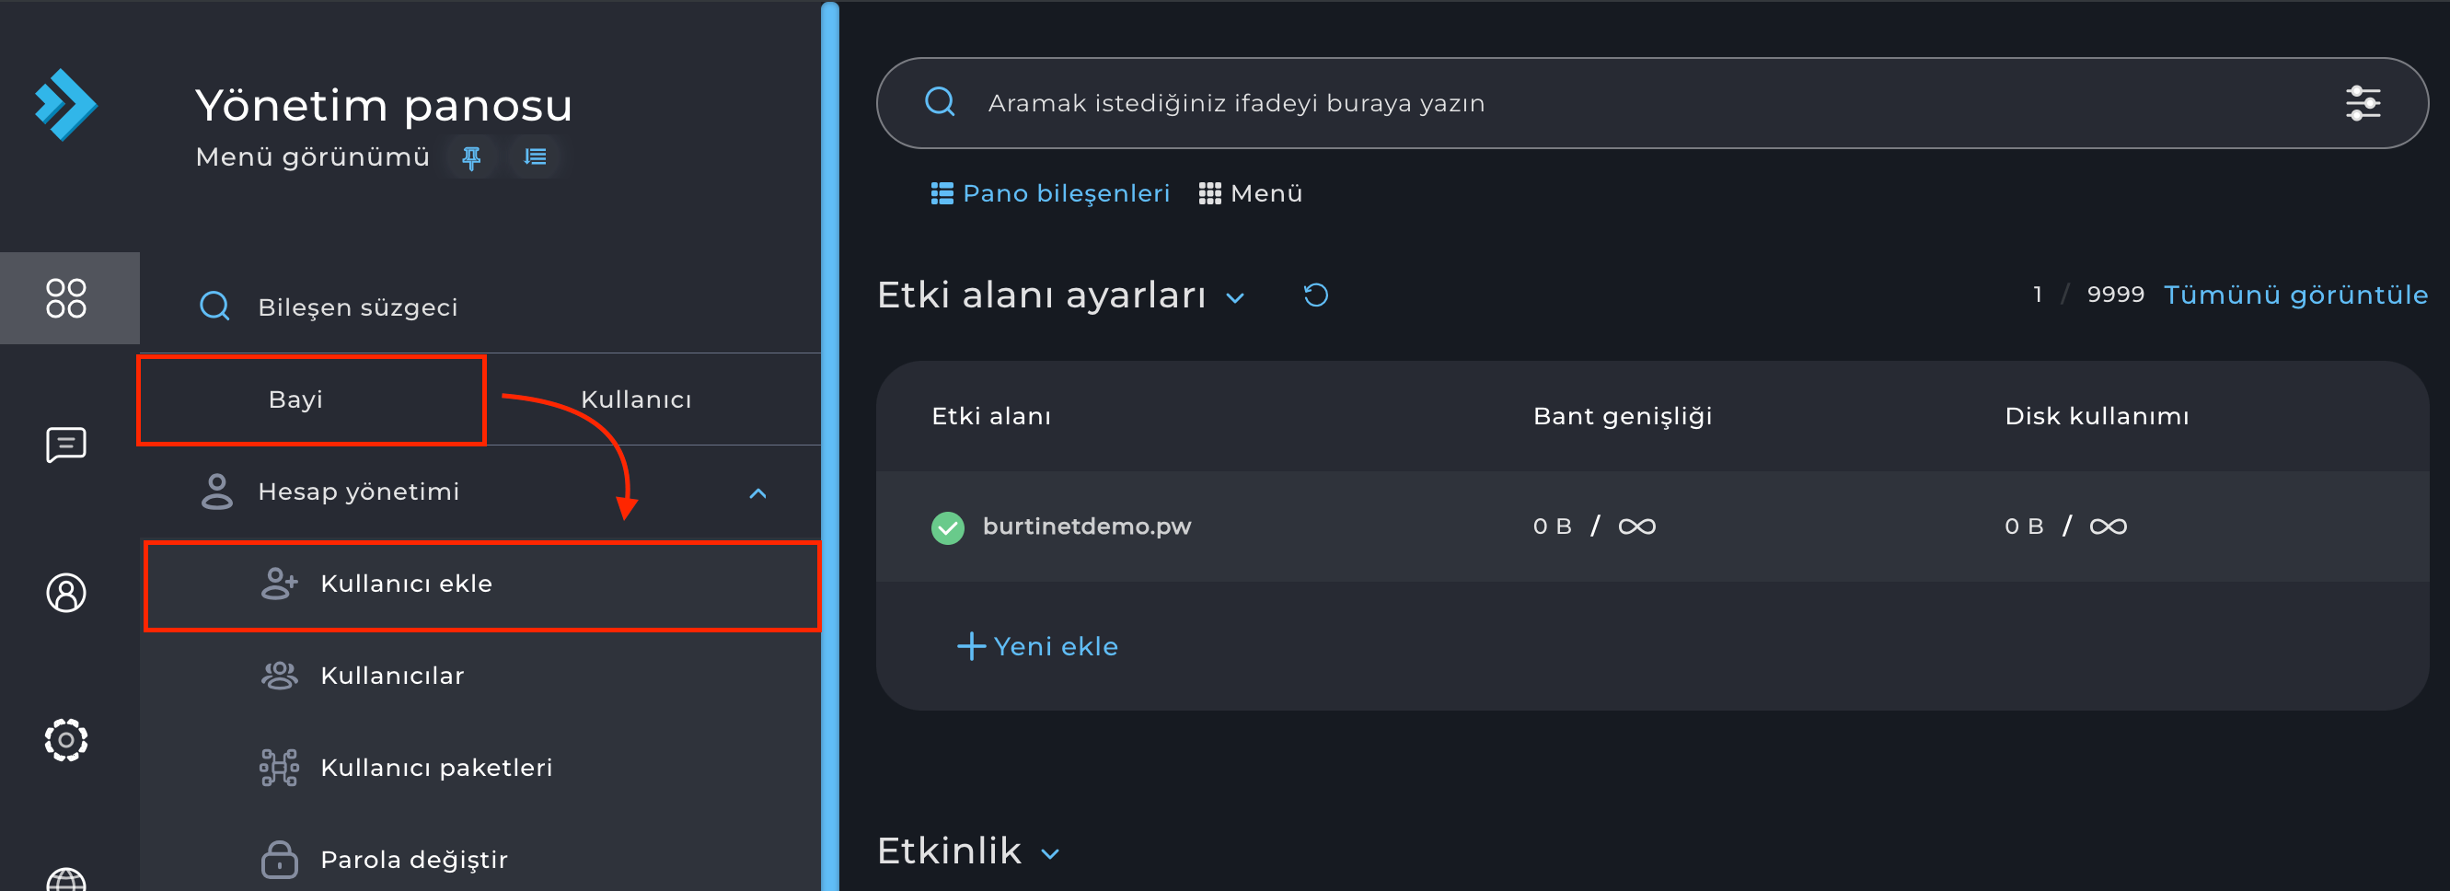
Task: Click Yeni ekle to add domain
Action: pyautogui.click(x=1037, y=646)
